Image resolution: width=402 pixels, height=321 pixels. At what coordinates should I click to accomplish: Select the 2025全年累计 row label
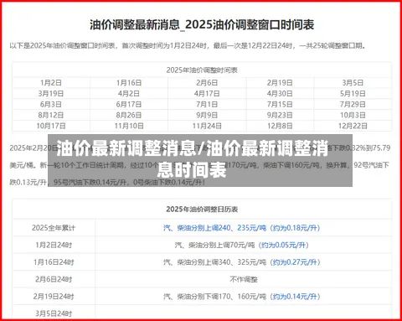pyautogui.click(x=54, y=228)
